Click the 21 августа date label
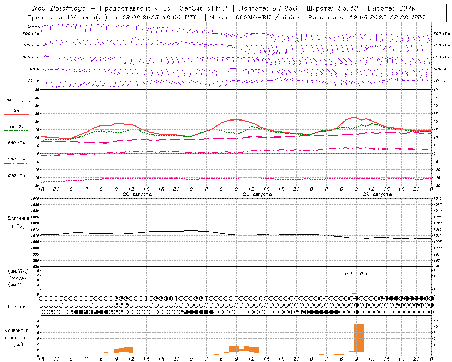The image size is (452, 362). point(257,194)
